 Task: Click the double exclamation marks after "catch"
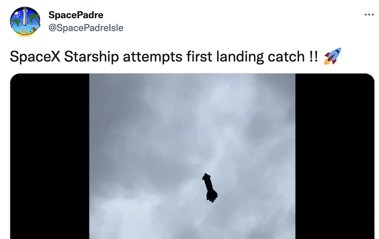pyautogui.click(x=311, y=57)
